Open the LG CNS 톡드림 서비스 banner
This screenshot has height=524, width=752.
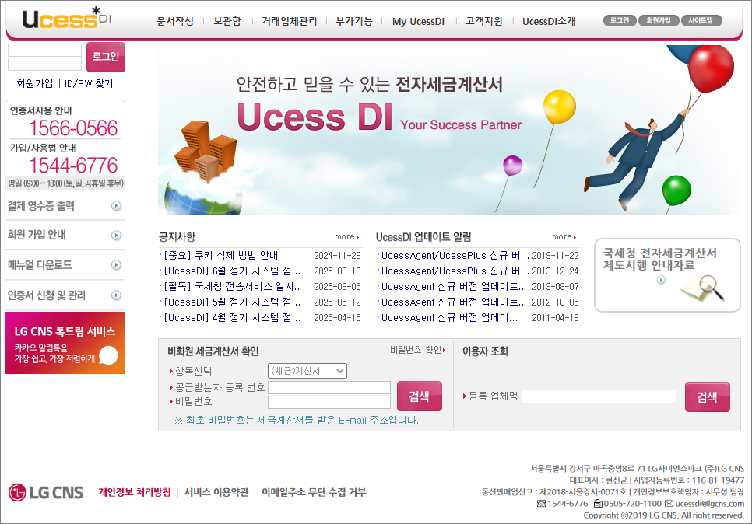pos(65,343)
